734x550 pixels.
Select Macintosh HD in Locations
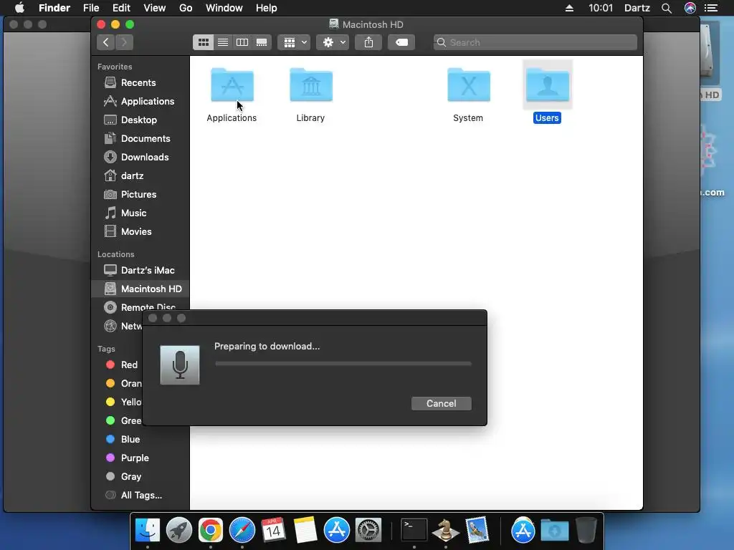pyautogui.click(x=140, y=289)
